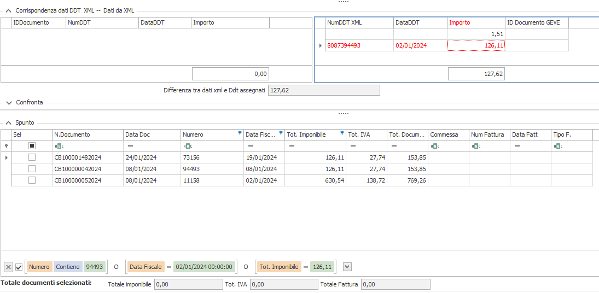This screenshot has height=293, width=599.
Task: Click the Tot. IVA total field
Action: tap(284, 284)
